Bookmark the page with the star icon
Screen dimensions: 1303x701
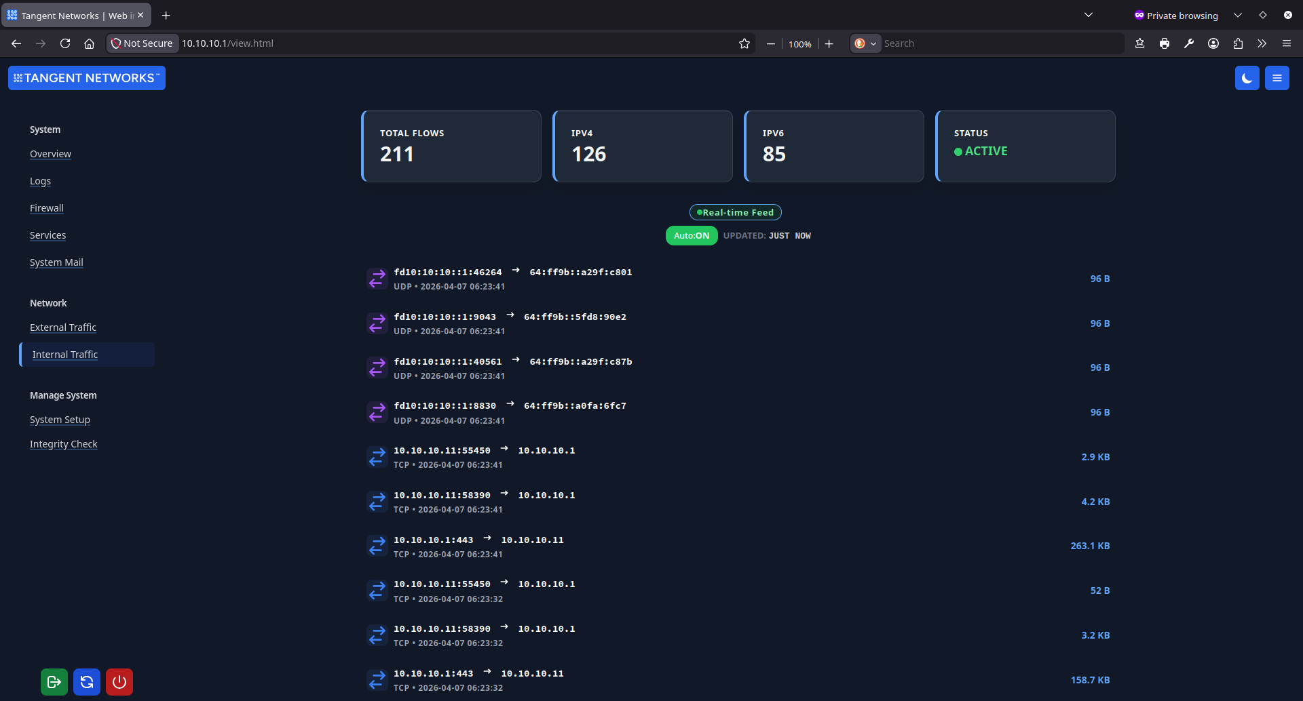tap(744, 43)
